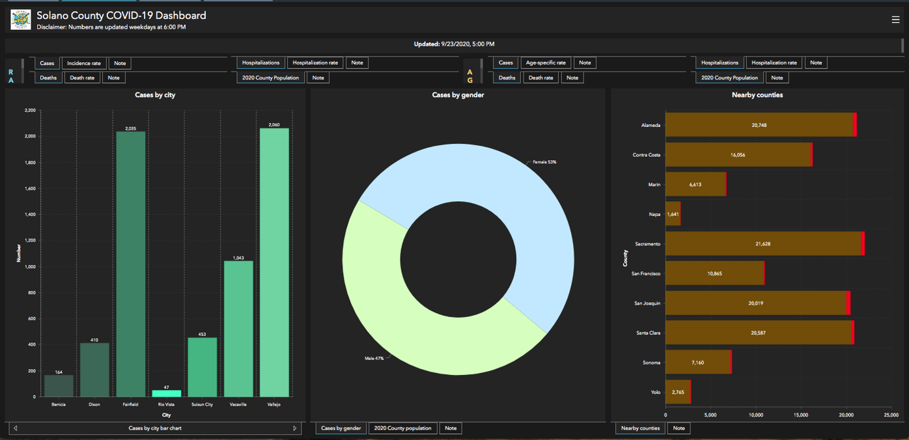Select the Incidence rate tab

tap(84, 63)
